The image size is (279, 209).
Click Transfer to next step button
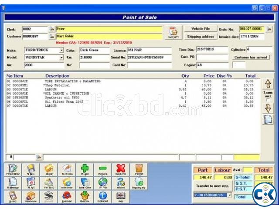point(212,186)
